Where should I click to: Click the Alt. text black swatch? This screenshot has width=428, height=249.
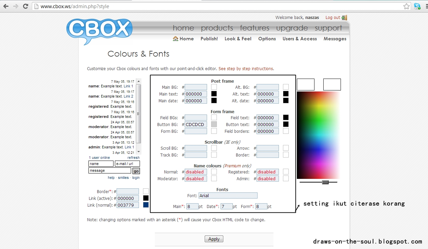(286, 94)
